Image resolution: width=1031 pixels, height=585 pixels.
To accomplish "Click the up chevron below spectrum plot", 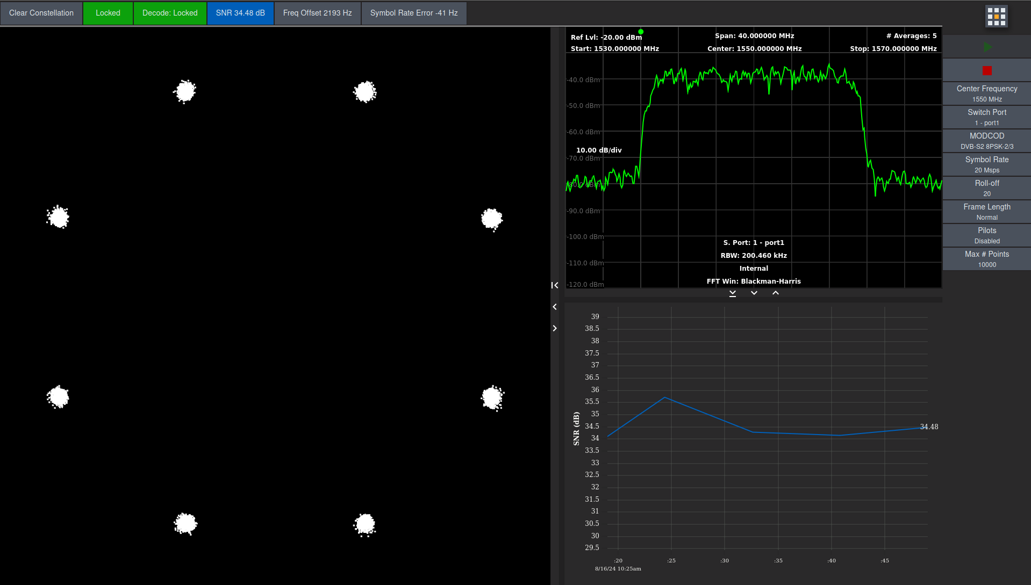I will [775, 293].
